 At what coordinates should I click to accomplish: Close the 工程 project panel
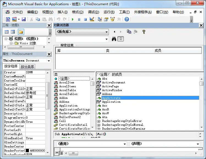(49, 25)
